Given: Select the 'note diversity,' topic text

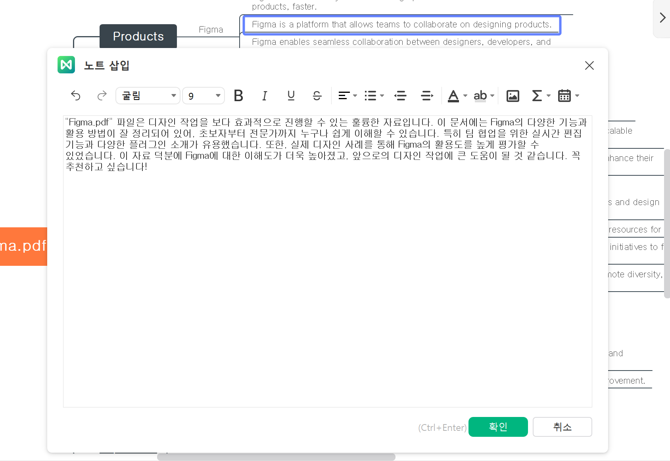Looking at the screenshot, I should coord(635,275).
